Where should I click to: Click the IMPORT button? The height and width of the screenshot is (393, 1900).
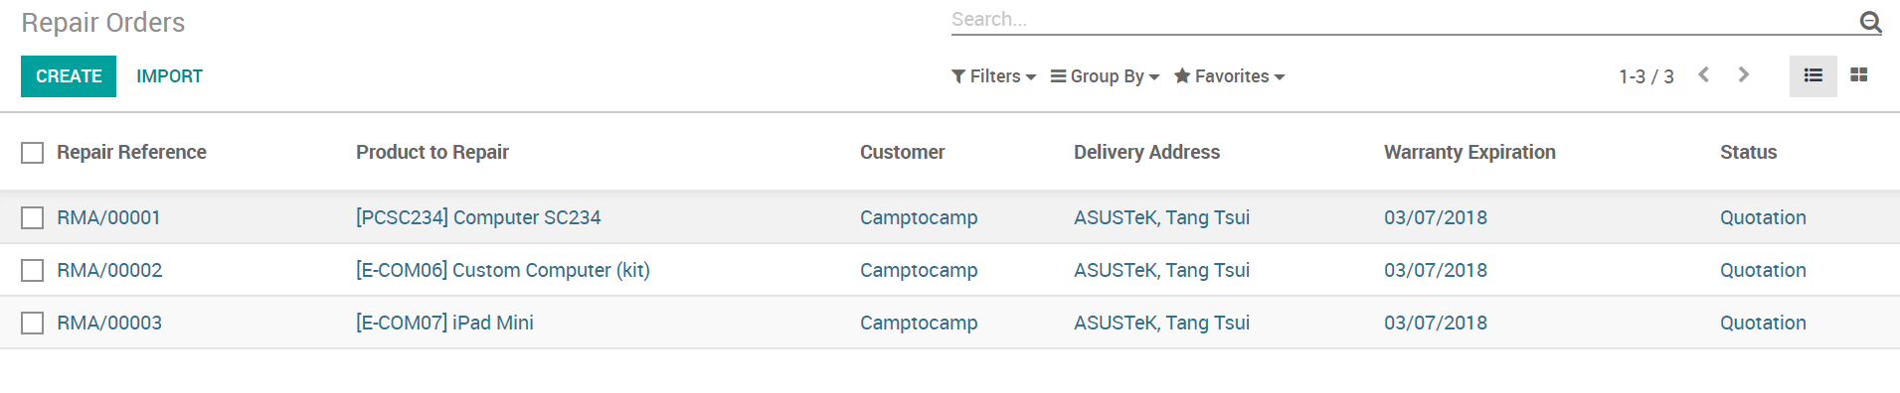[x=169, y=76]
